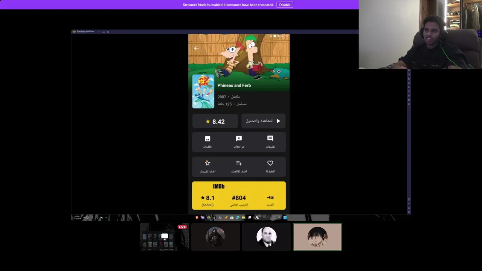Select the highlighted anime avatar tile

point(317,237)
